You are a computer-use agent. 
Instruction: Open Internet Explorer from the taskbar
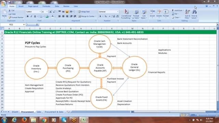point(14,120)
